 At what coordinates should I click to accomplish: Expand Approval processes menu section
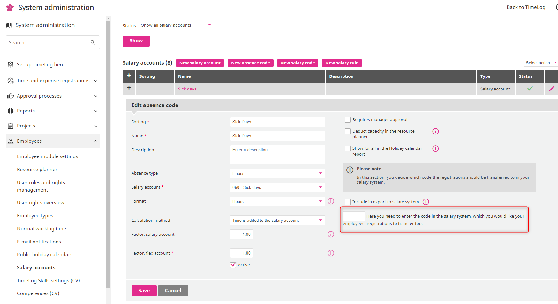pyautogui.click(x=53, y=96)
